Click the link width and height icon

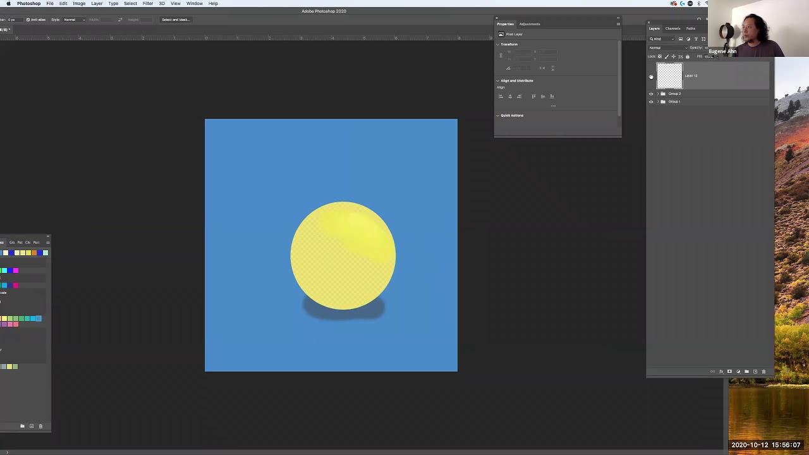tap(501, 56)
